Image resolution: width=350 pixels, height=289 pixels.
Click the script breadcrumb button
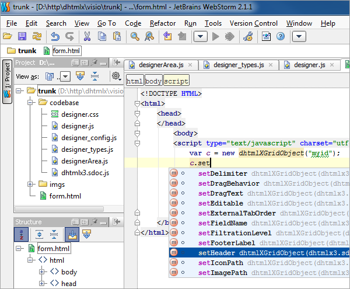coord(176,81)
